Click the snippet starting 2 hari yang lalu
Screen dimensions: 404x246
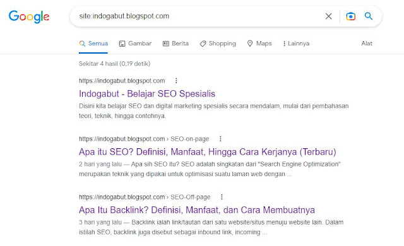[x=210, y=169]
